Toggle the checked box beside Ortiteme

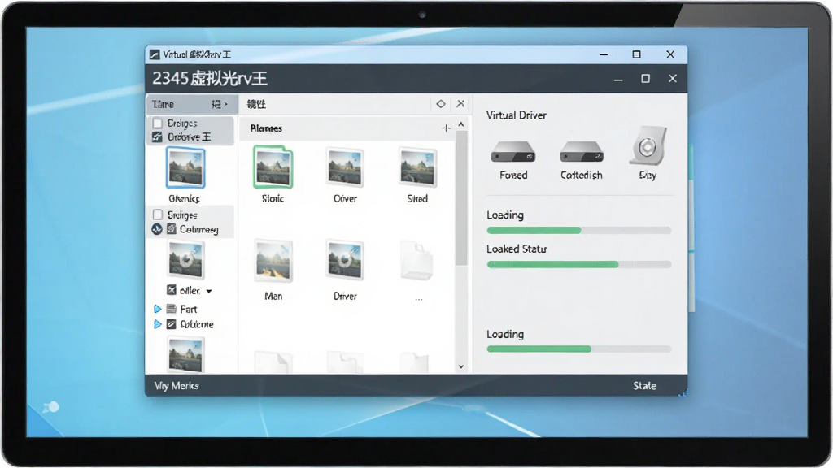point(171,324)
